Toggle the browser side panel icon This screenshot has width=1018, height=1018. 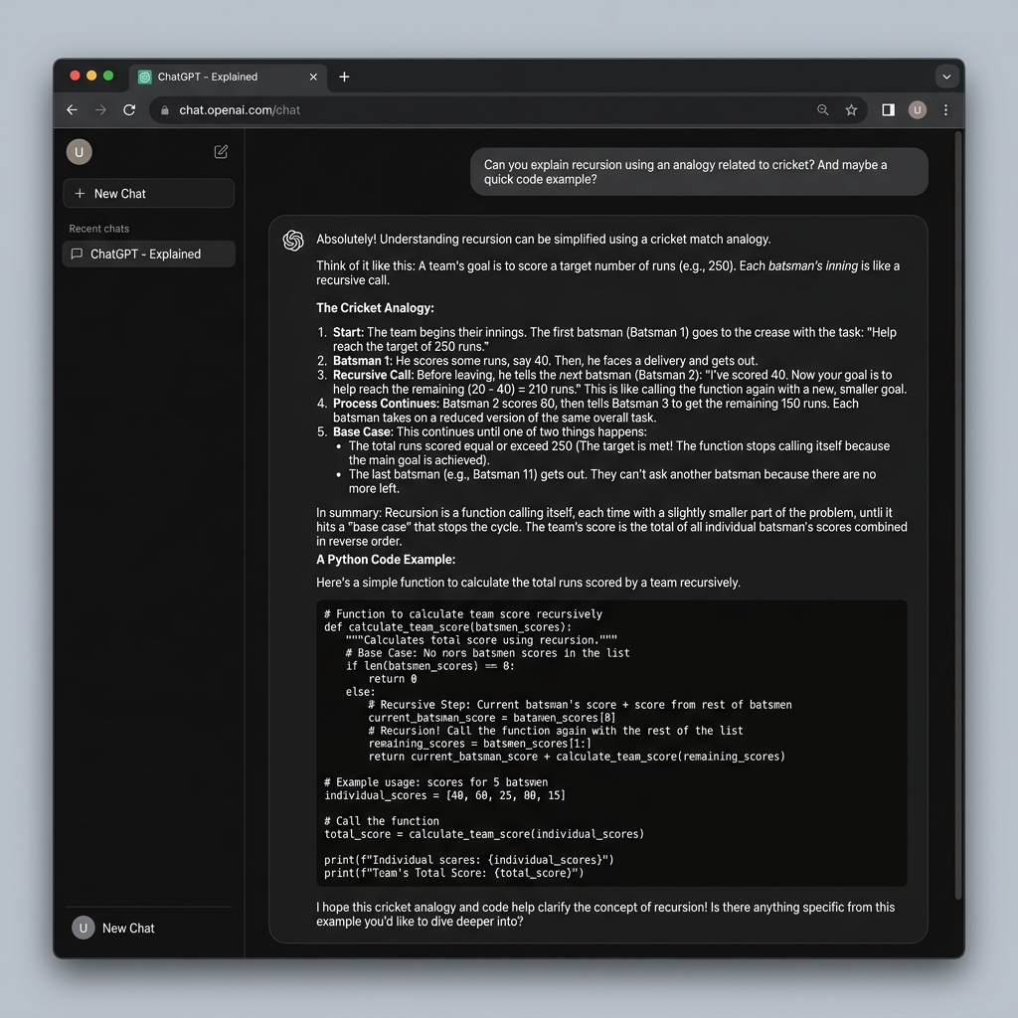888,109
